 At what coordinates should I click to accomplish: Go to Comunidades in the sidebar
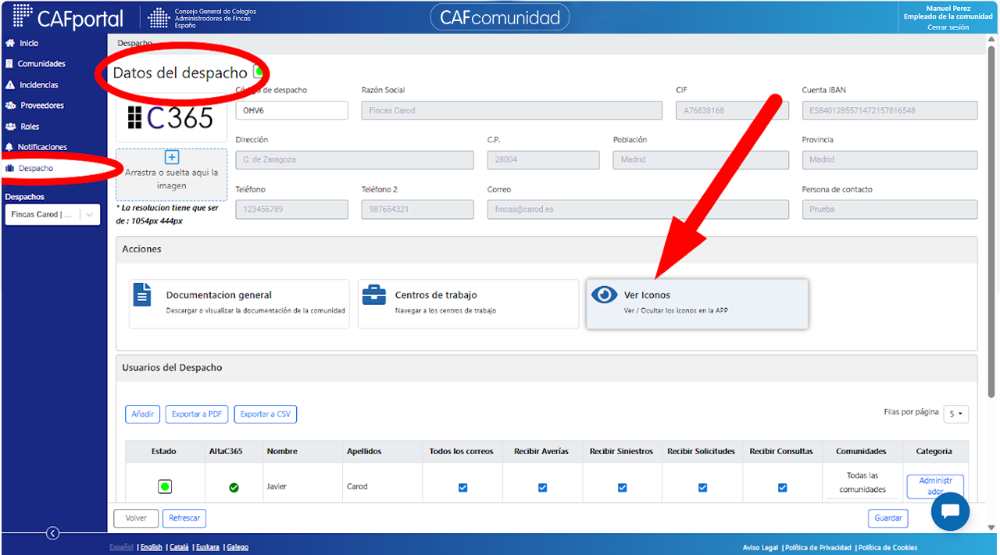(x=41, y=64)
